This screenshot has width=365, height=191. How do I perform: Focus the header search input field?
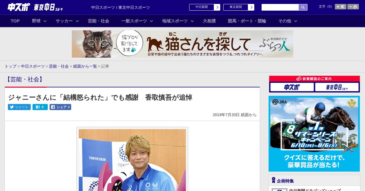[280, 7]
